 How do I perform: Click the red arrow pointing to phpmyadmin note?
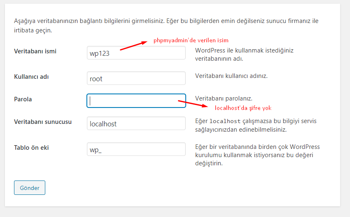[x=134, y=46]
